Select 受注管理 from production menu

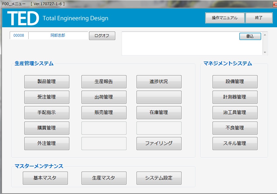(47, 97)
